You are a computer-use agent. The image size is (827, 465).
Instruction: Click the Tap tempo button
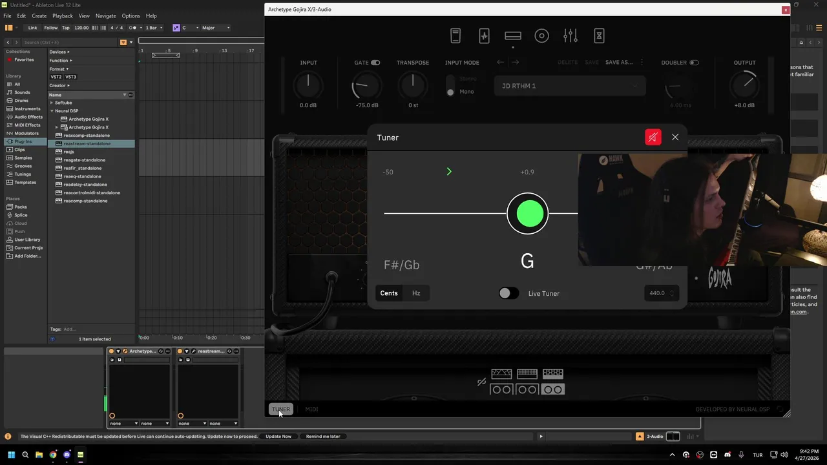[x=65, y=28]
